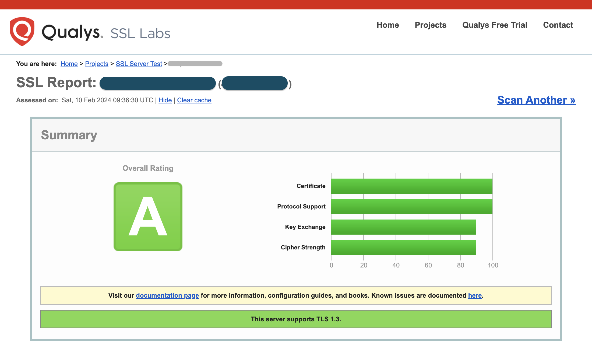This screenshot has width=592, height=348.
Task: Open the Projects navigation menu item
Action: click(431, 25)
